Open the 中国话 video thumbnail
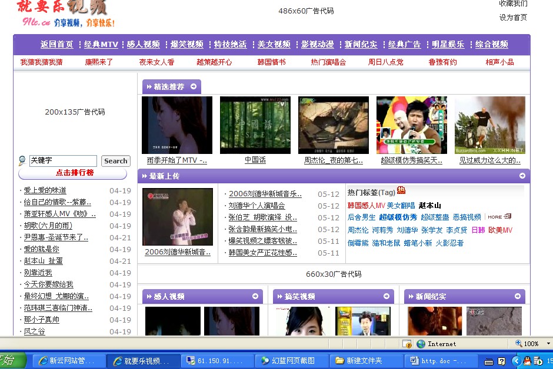Image resolution: width=553 pixels, height=369 pixels. click(255, 125)
